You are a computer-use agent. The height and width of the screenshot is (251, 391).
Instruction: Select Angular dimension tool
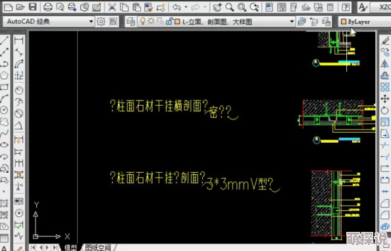(x=19, y=126)
